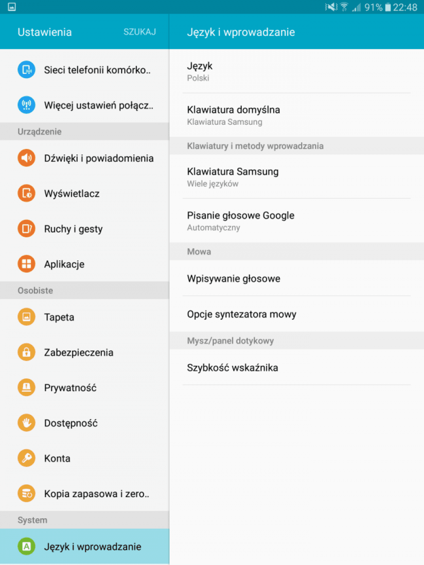Change Klawiatura domyślna keyboard
Screen dimensions: 424x565
click(x=296, y=115)
